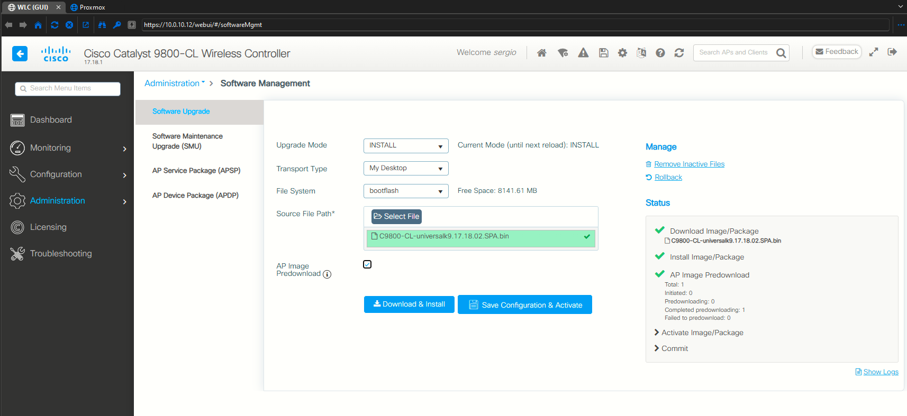Click the wireless setup icon in header

click(x=563, y=53)
